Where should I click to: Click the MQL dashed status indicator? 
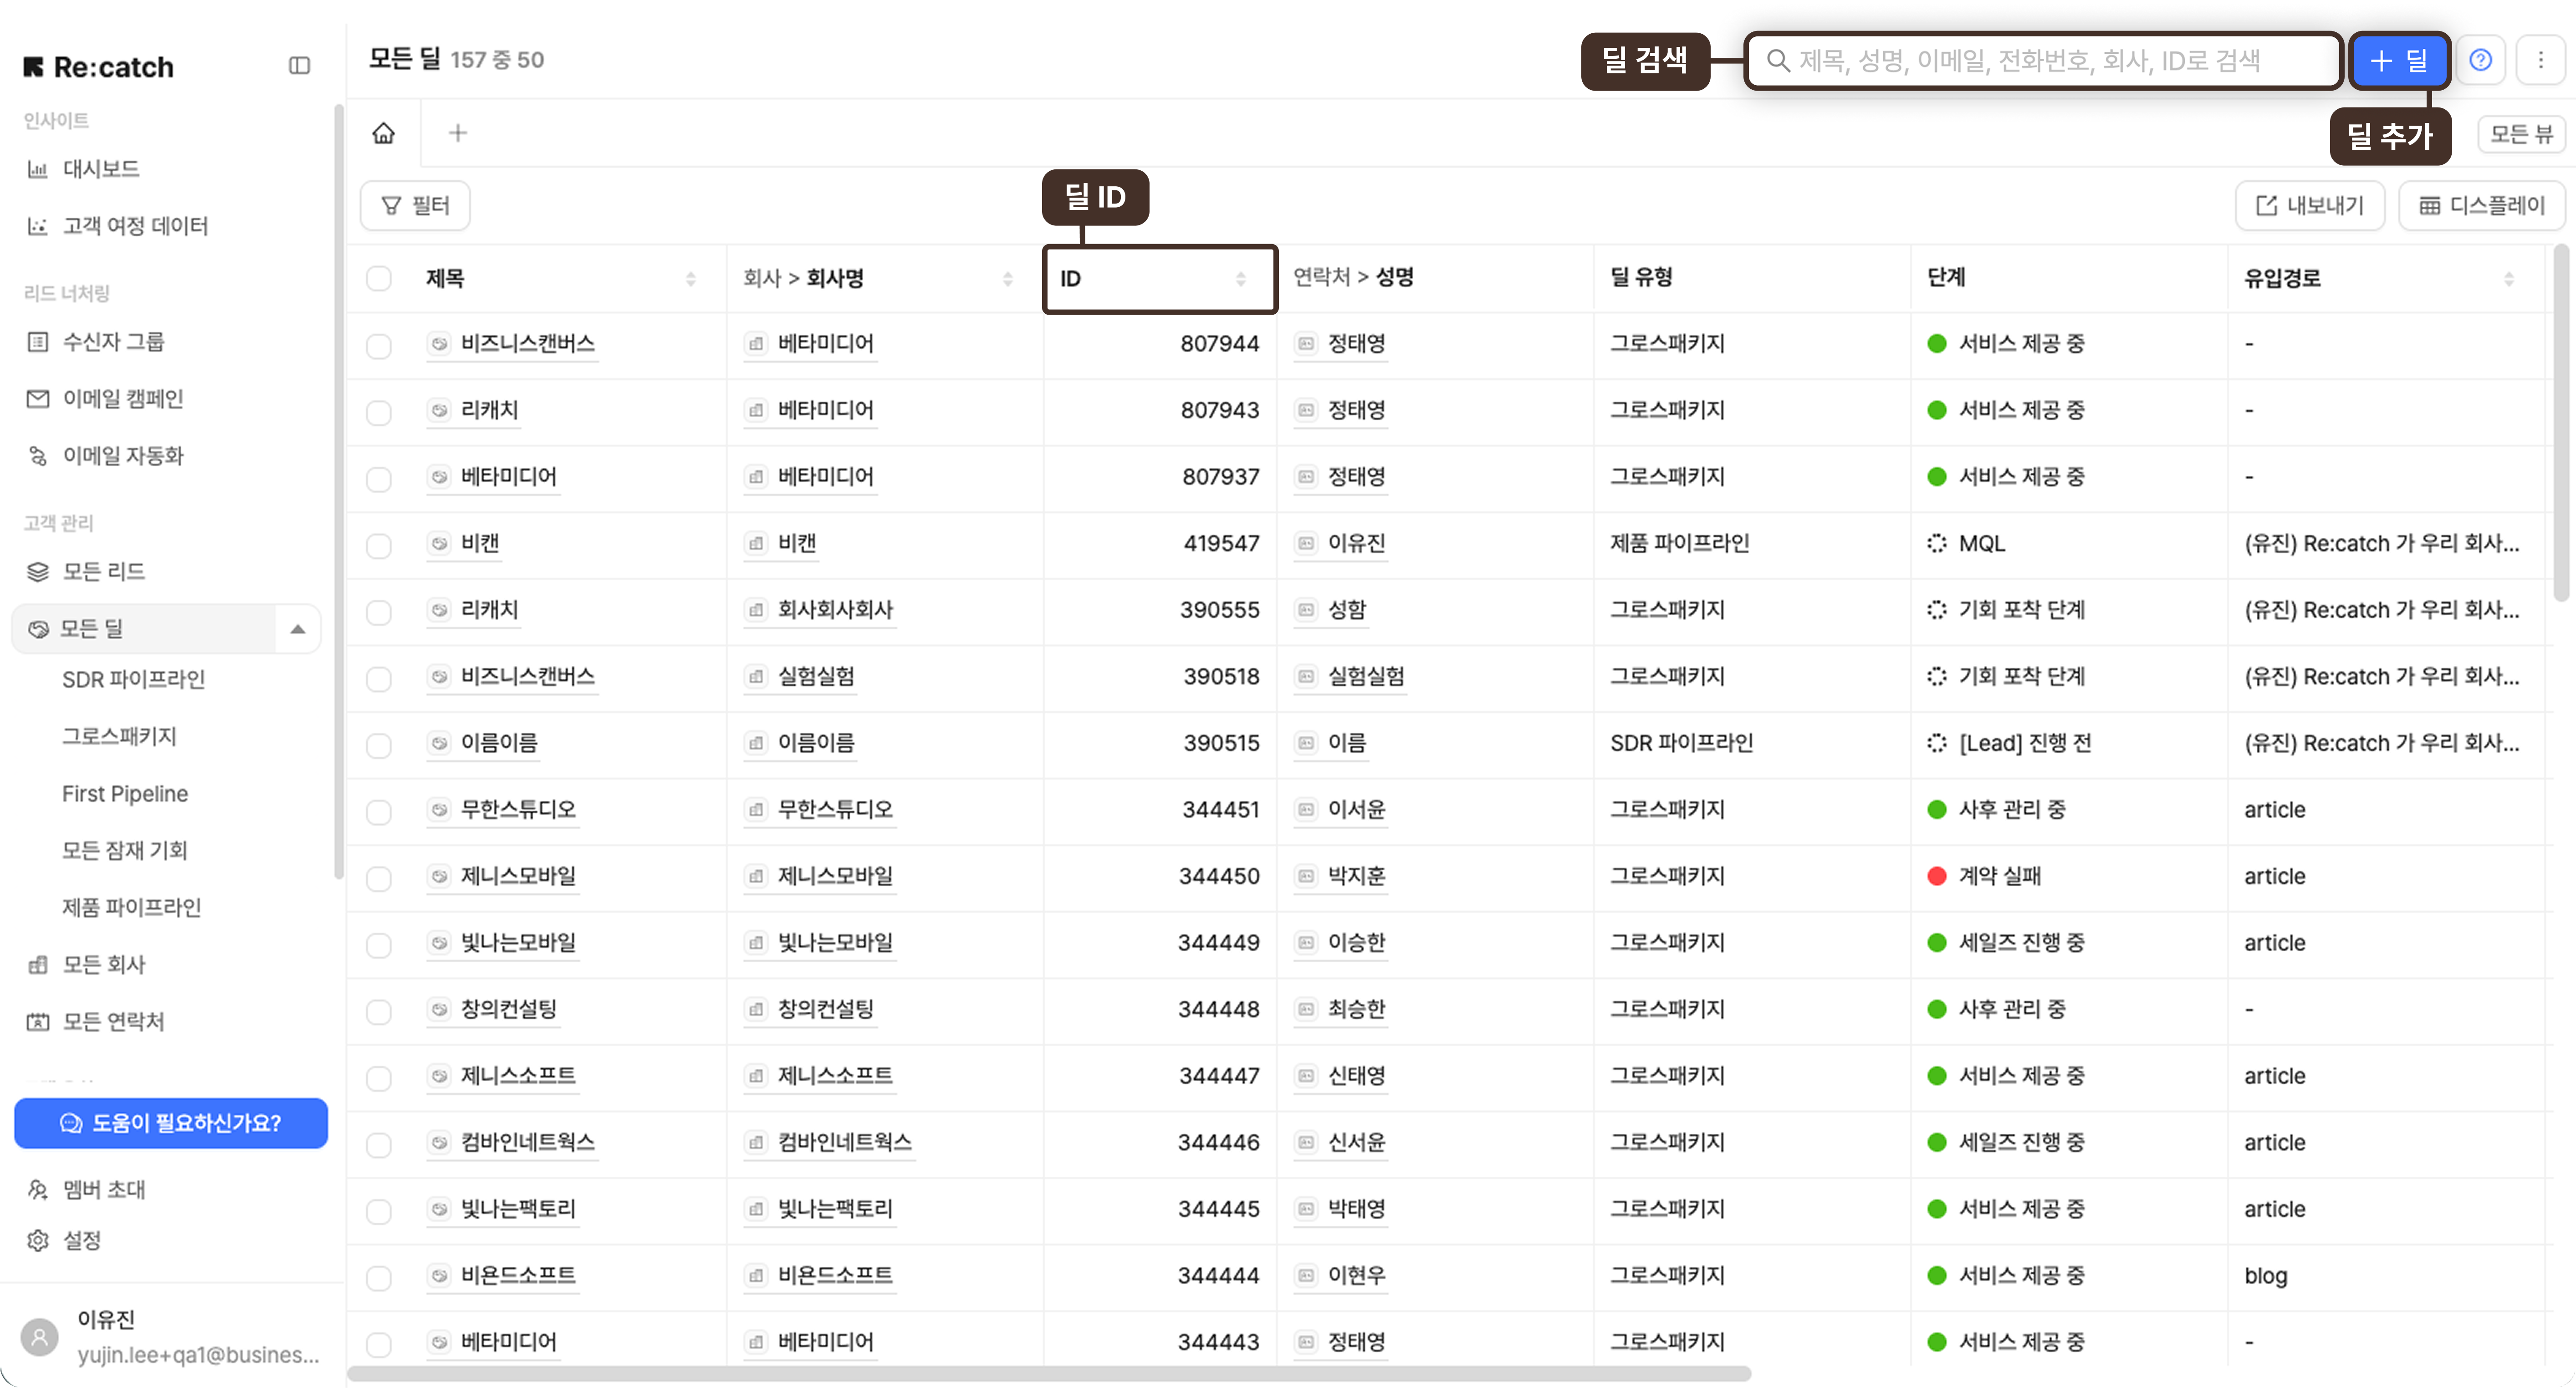pyautogui.click(x=1937, y=543)
